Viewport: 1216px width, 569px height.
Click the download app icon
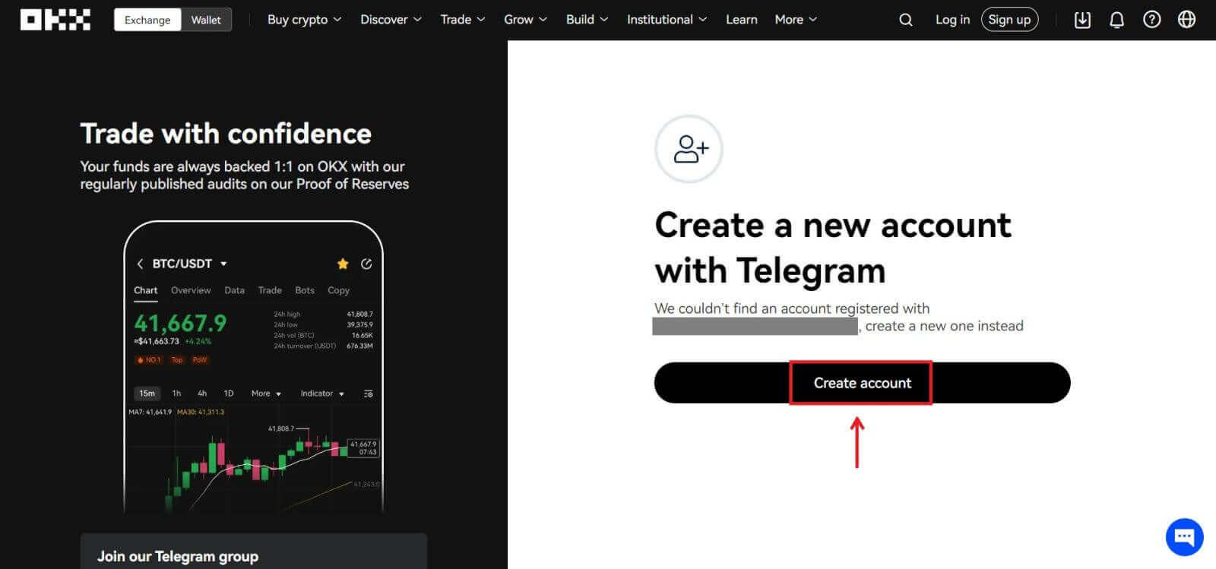coord(1082,19)
